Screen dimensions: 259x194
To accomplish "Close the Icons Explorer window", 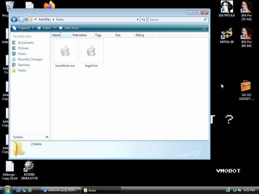I will tap(204, 13).
